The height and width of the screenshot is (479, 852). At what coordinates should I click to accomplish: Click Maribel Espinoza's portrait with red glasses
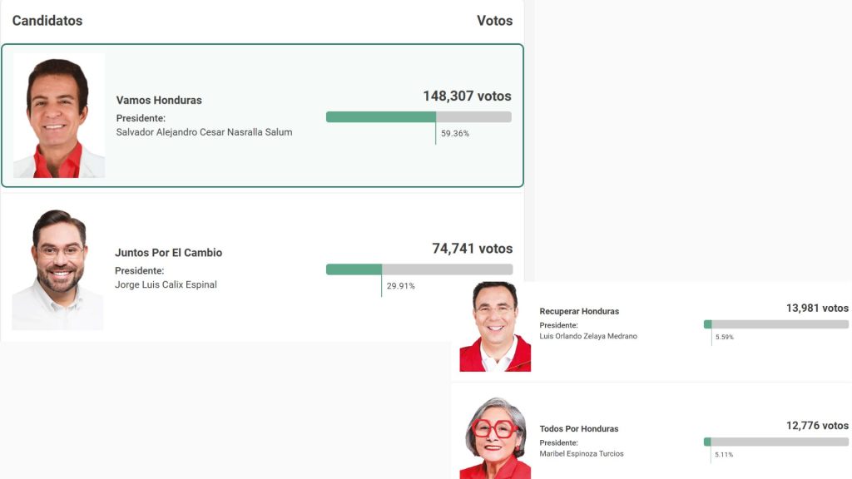coord(495,437)
